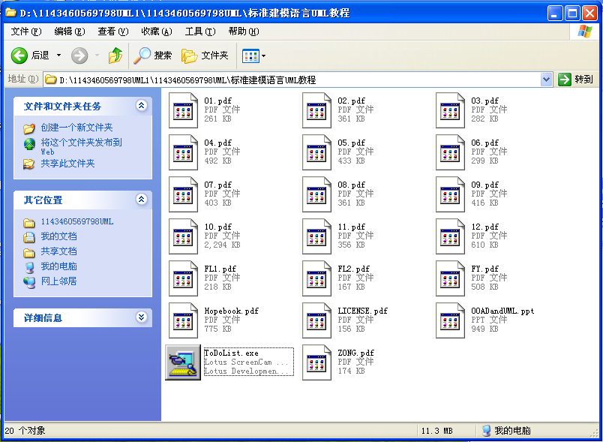Screen dimensions: 603x442
Task: Select the 07.pdf file icon
Action: pyautogui.click(x=183, y=194)
